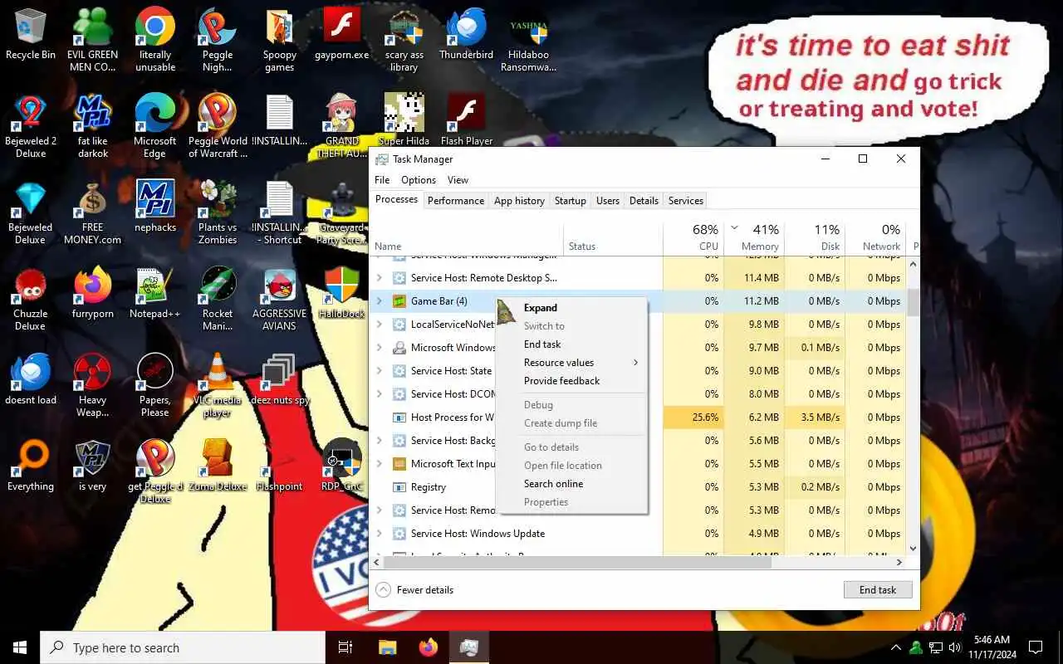Switch to the Services tab
1063x664 pixels.
pyautogui.click(x=686, y=201)
